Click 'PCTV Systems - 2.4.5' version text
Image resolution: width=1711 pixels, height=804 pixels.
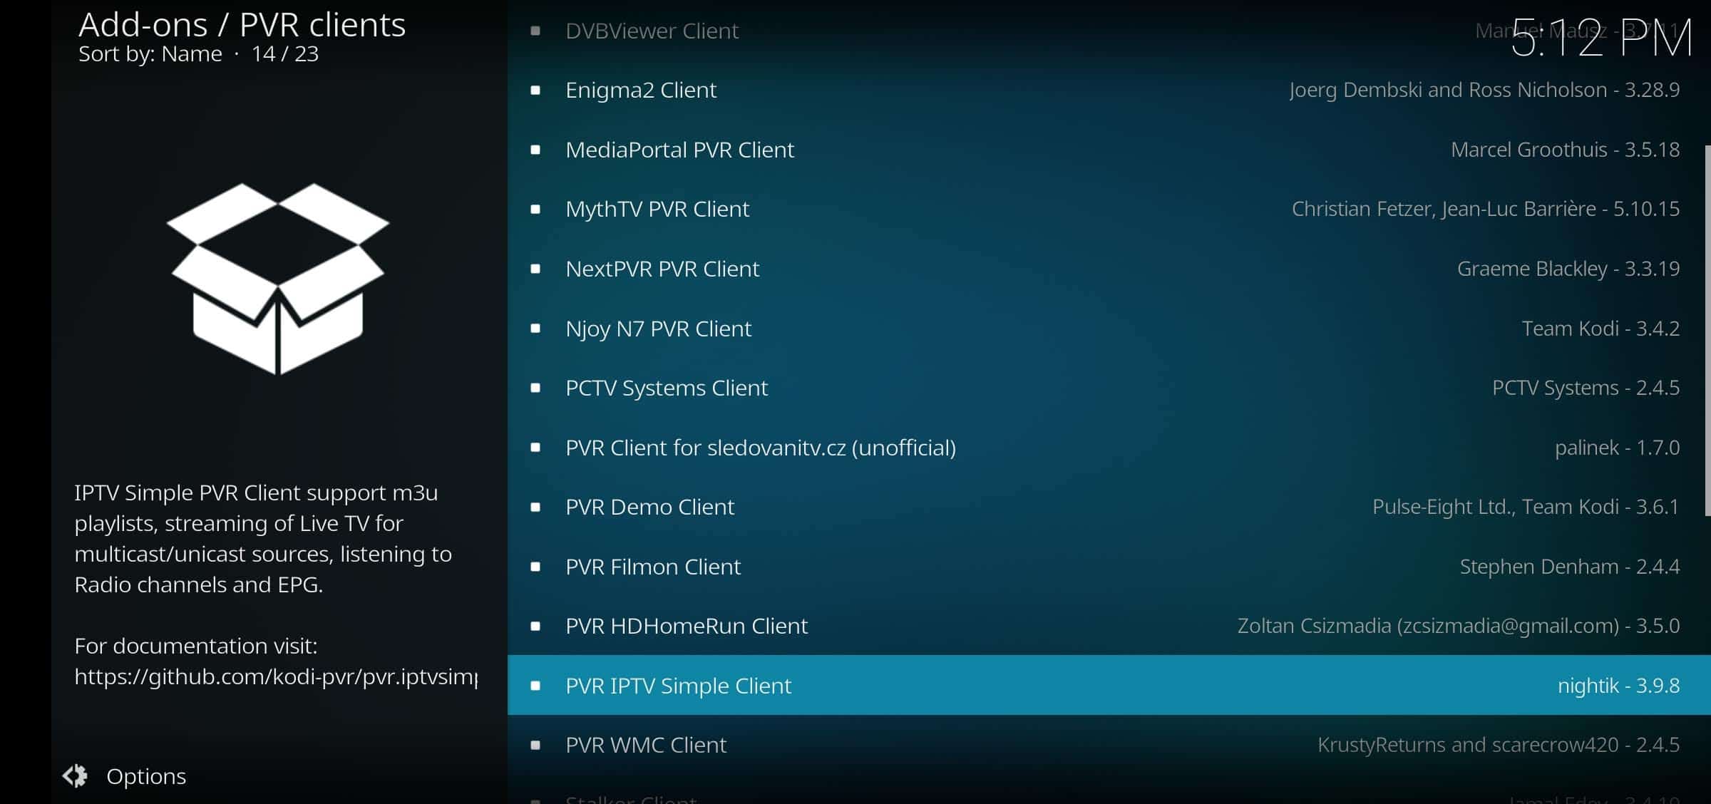click(x=1586, y=388)
